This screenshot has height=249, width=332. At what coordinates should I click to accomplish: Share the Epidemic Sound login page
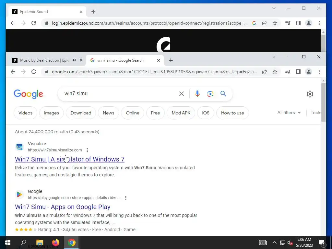[x=265, y=23]
